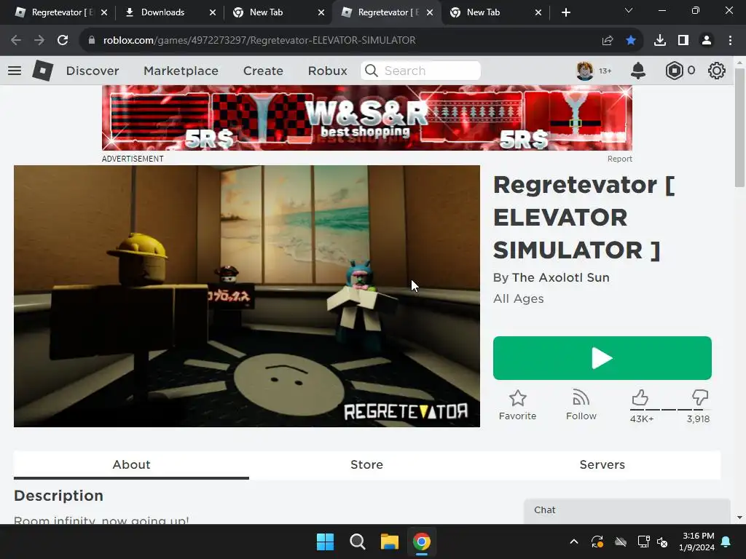Expand the tab search chevron

[x=629, y=10]
